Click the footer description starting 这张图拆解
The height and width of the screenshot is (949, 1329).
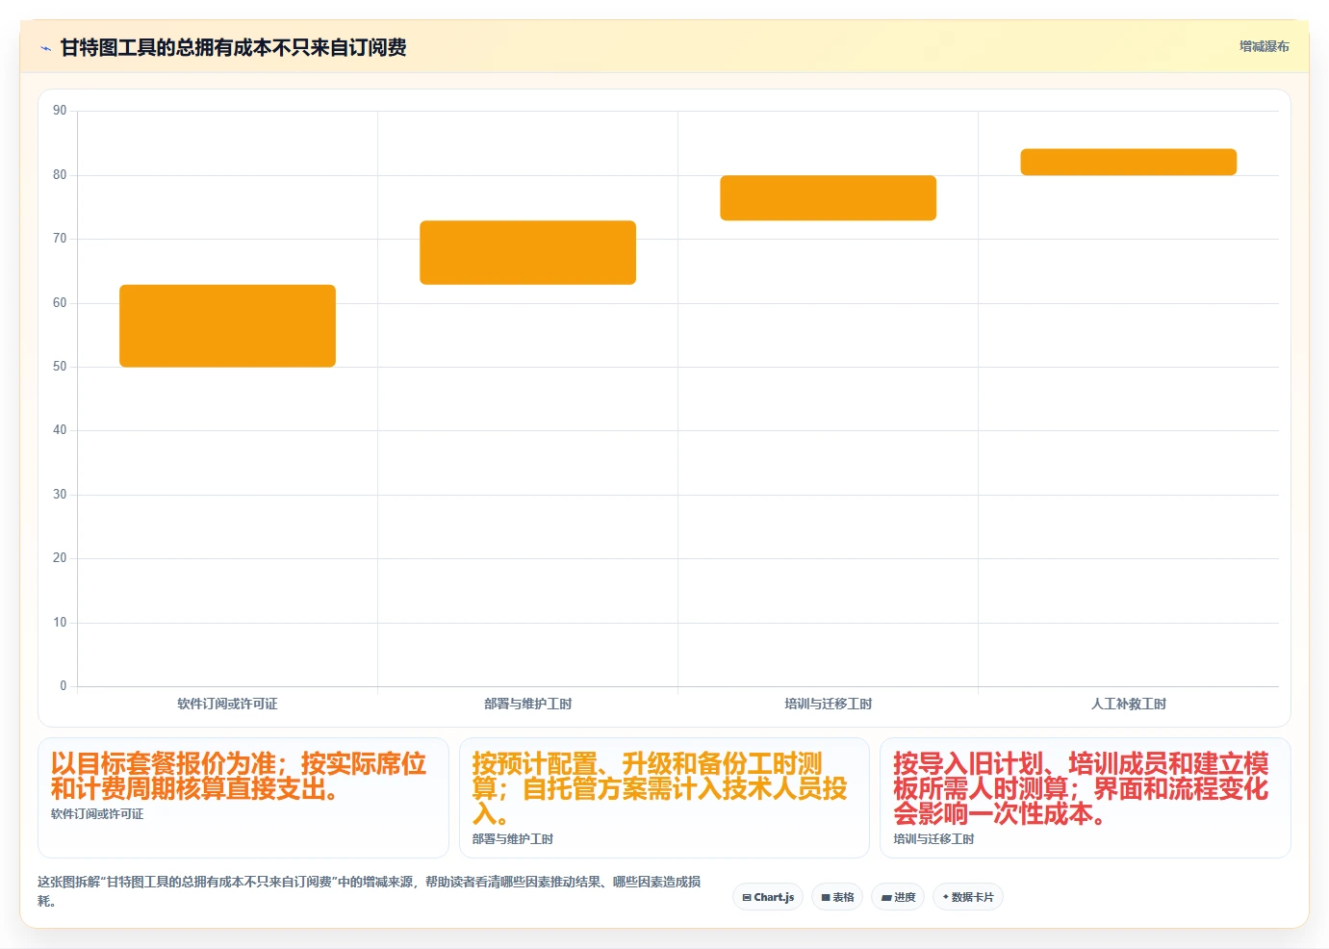370,891
